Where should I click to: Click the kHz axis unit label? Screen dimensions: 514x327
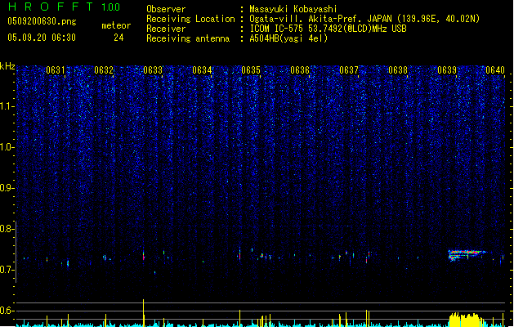(x=7, y=66)
